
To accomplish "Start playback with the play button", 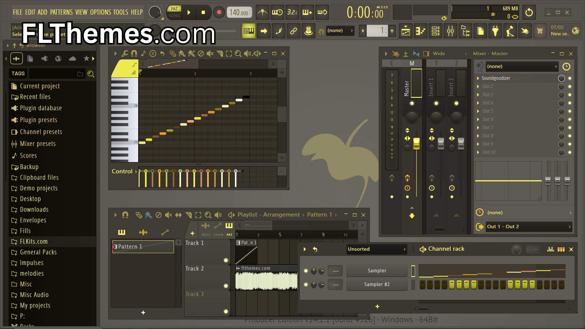I will click(x=189, y=12).
